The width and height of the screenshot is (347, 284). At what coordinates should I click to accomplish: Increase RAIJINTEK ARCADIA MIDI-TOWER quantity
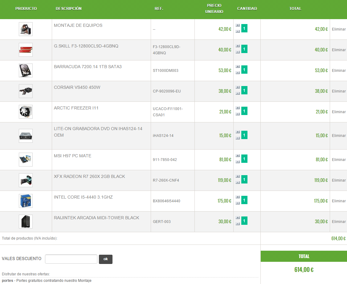click(238, 218)
